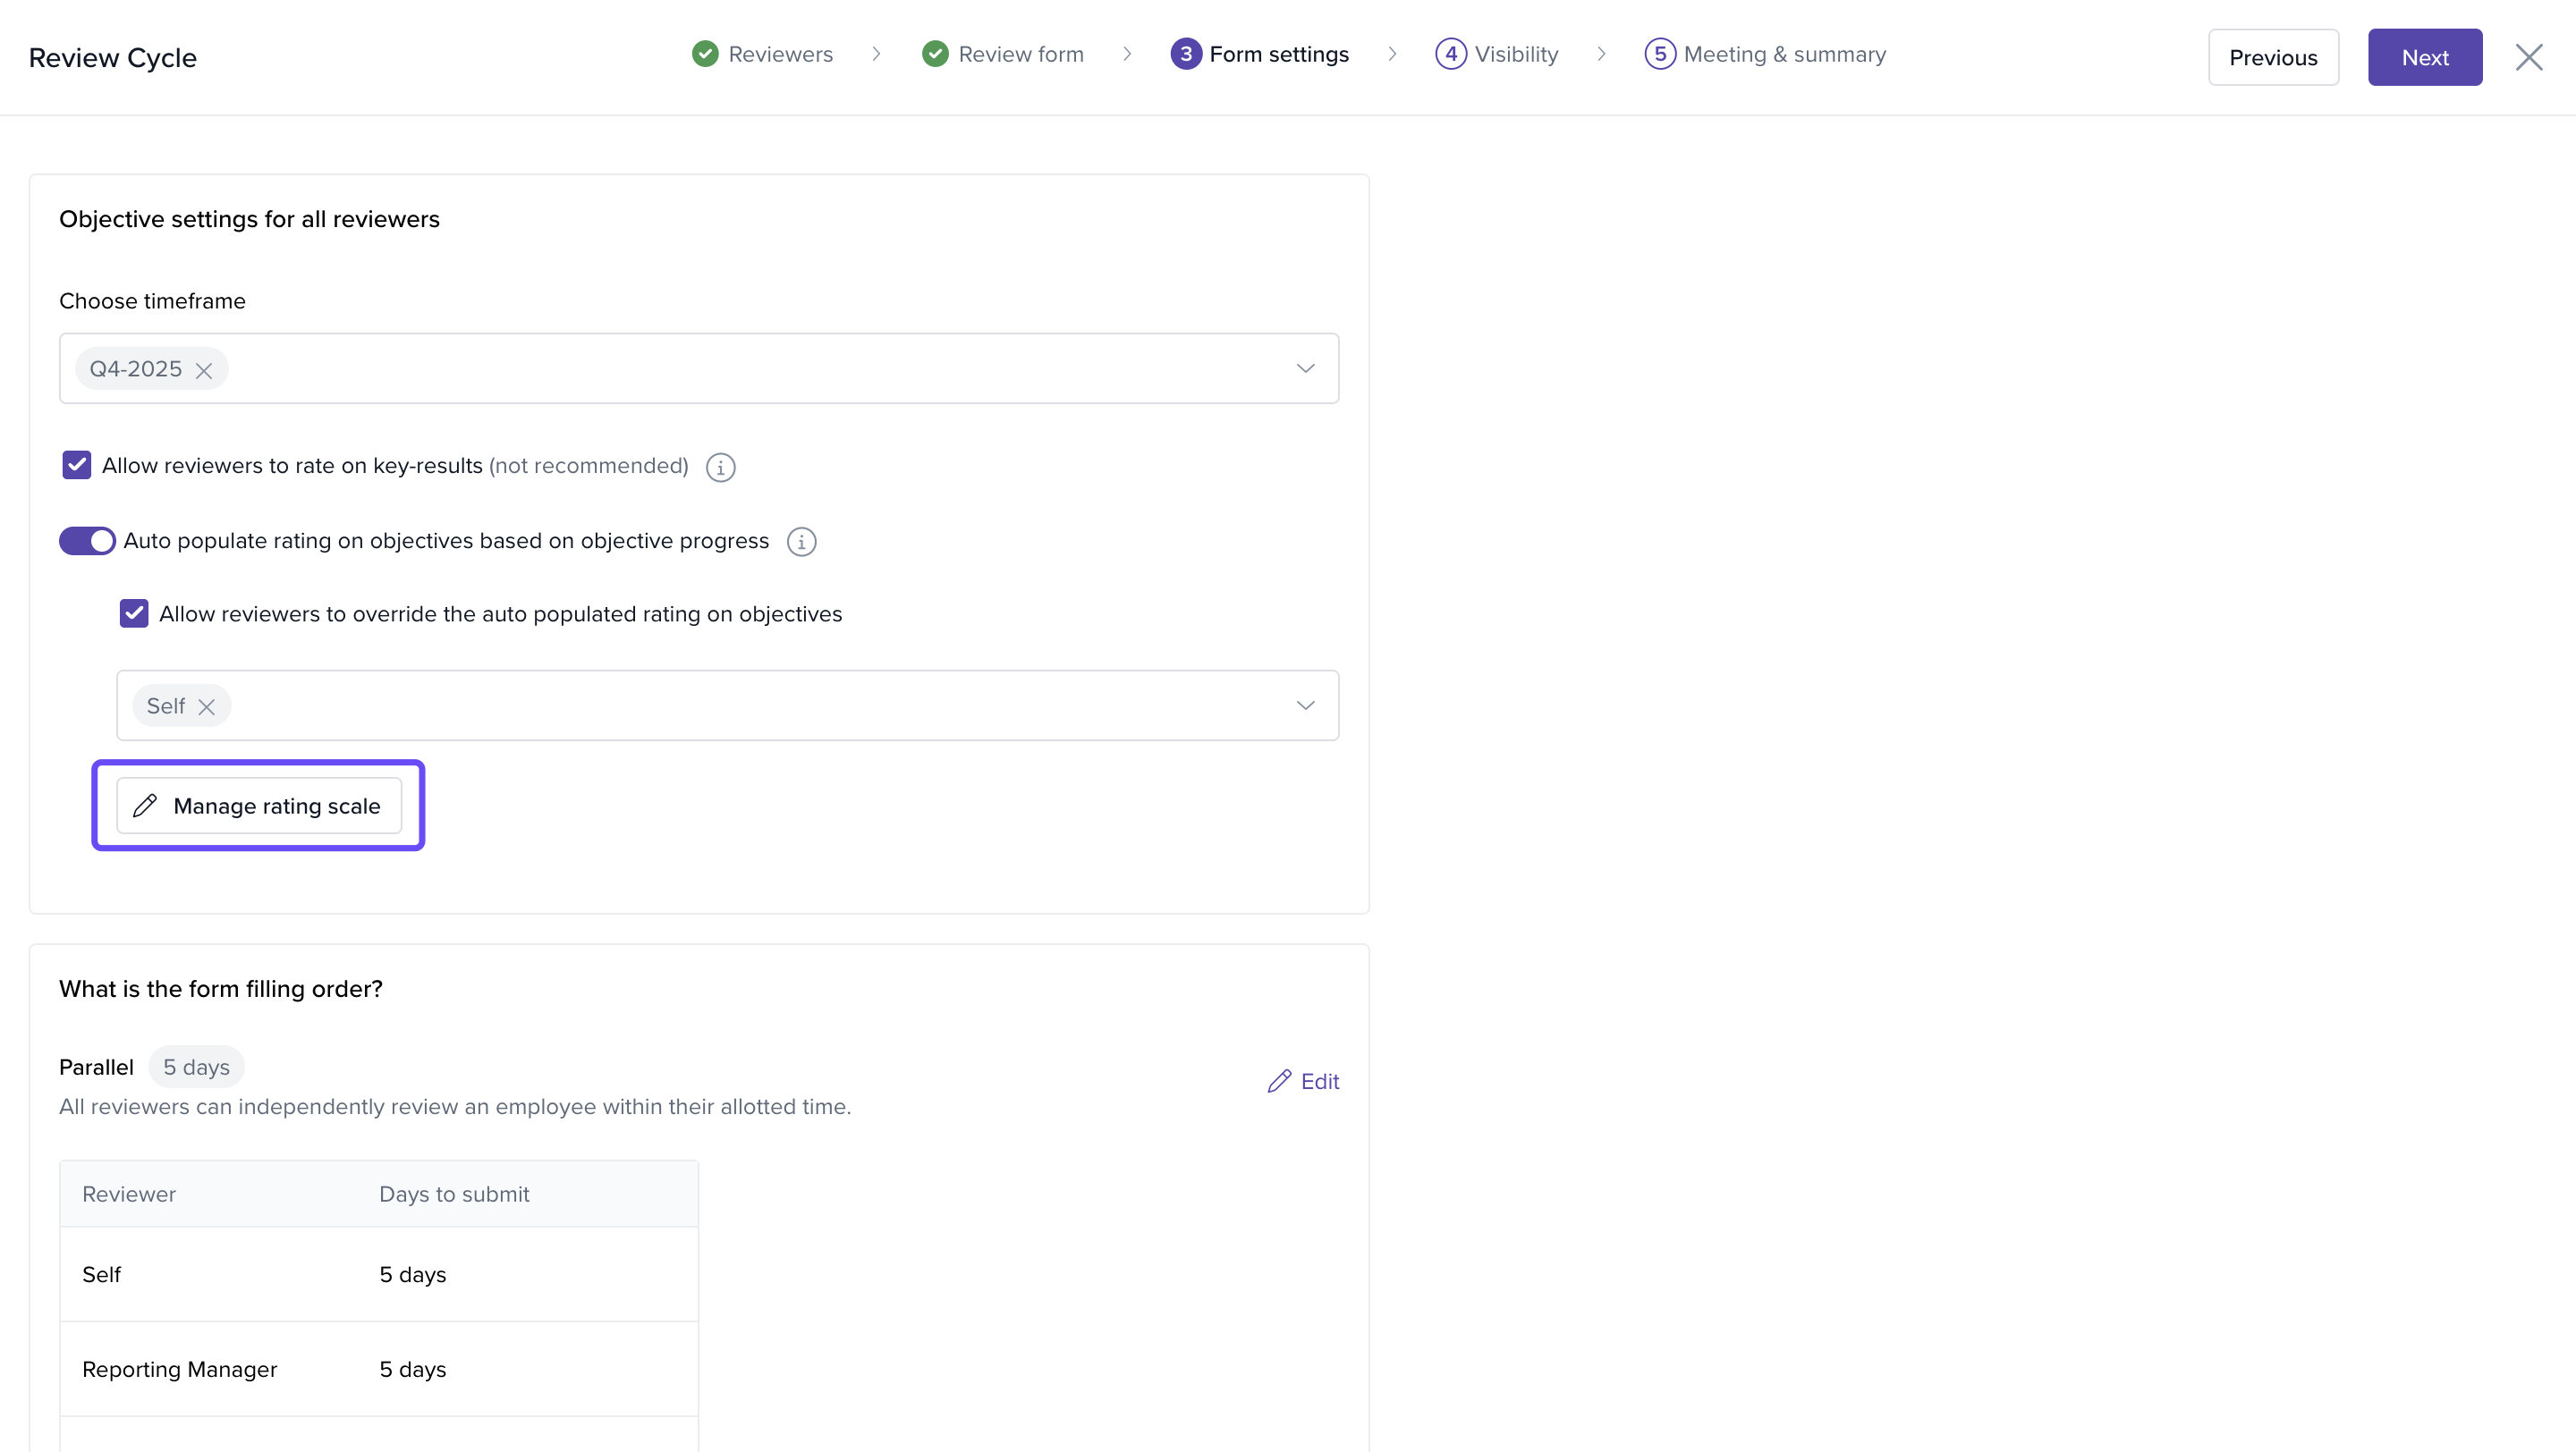Image resolution: width=2576 pixels, height=1452 pixels.
Task: Remove the Self reviewer tag
Action: 207,707
